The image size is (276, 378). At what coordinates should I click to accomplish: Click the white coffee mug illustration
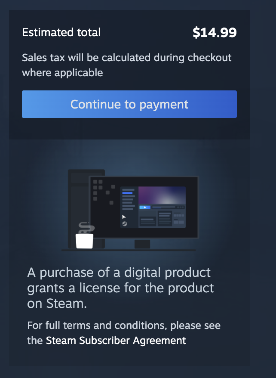click(84, 241)
